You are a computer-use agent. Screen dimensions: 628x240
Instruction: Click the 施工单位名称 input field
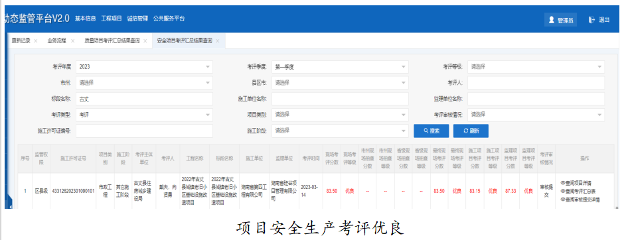(340, 99)
